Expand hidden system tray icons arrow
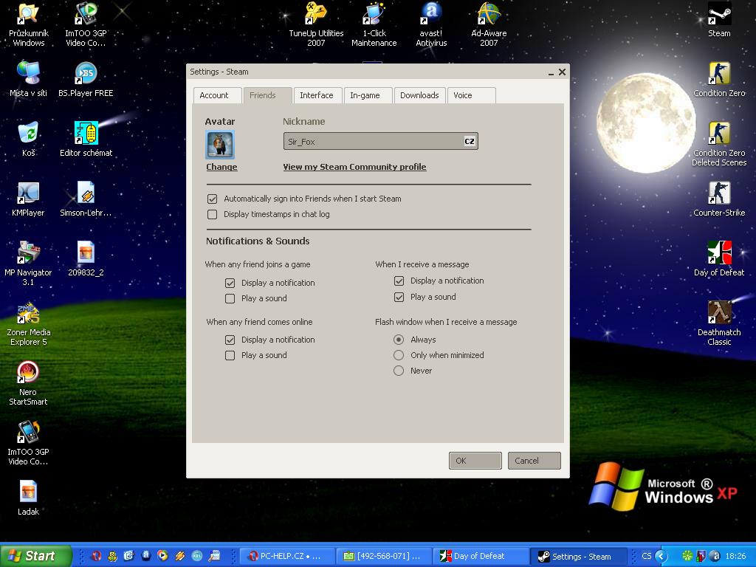The image size is (756, 567). coord(661,557)
